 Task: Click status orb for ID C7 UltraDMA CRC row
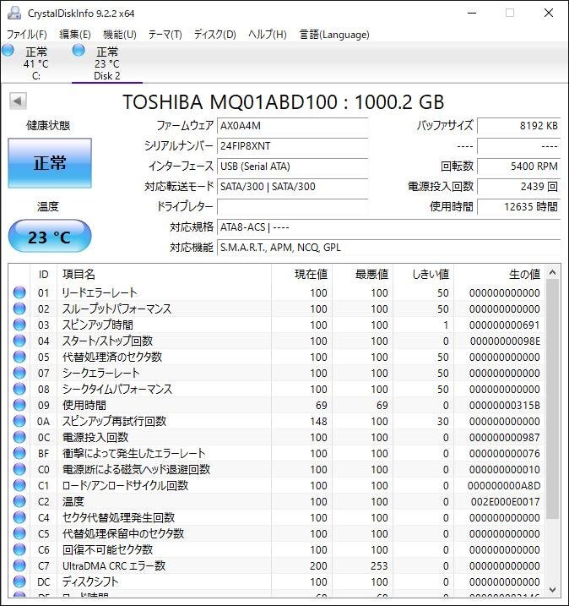[19, 565]
